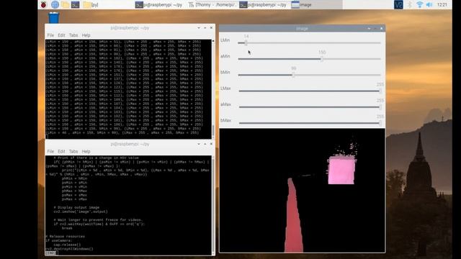Click the '(END)' pager marker in the code terminal
This screenshot has height=259, width=461.
(x=50, y=253)
